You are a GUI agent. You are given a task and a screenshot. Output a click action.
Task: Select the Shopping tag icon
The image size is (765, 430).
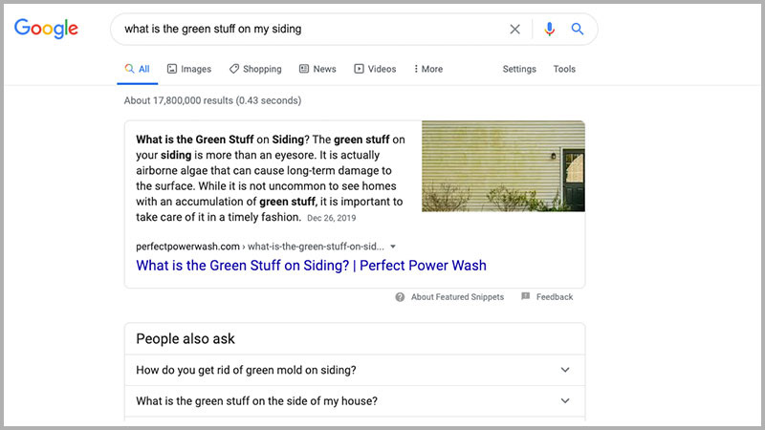click(x=234, y=69)
